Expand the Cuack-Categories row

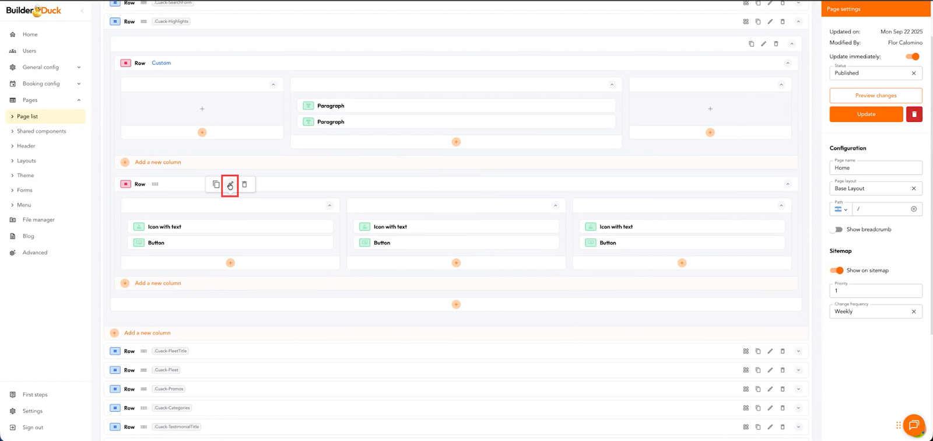798,408
